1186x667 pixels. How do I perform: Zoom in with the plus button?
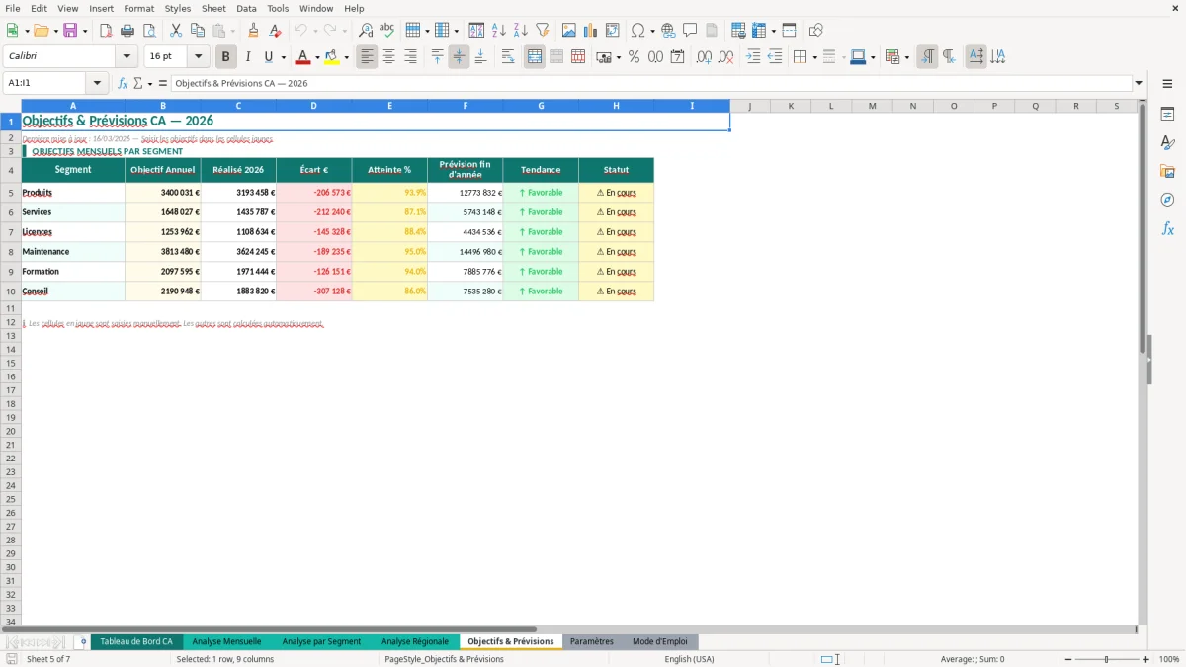click(x=1146, y=659)
